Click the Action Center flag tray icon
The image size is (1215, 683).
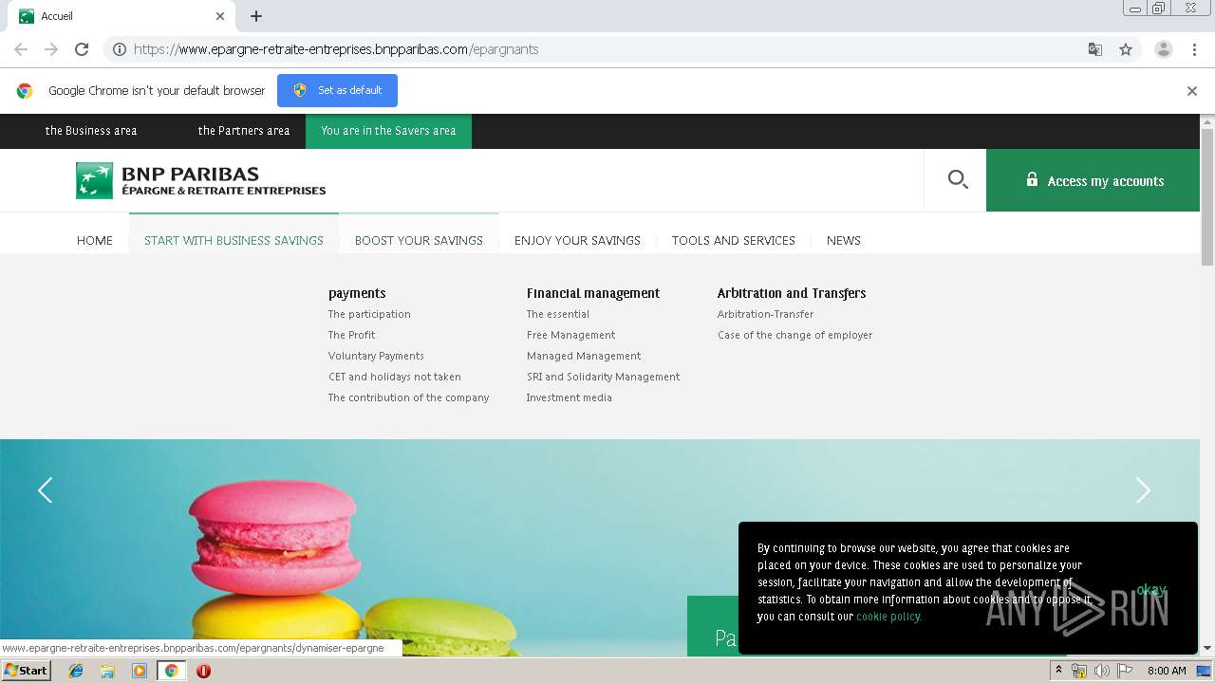point(1125,671)
